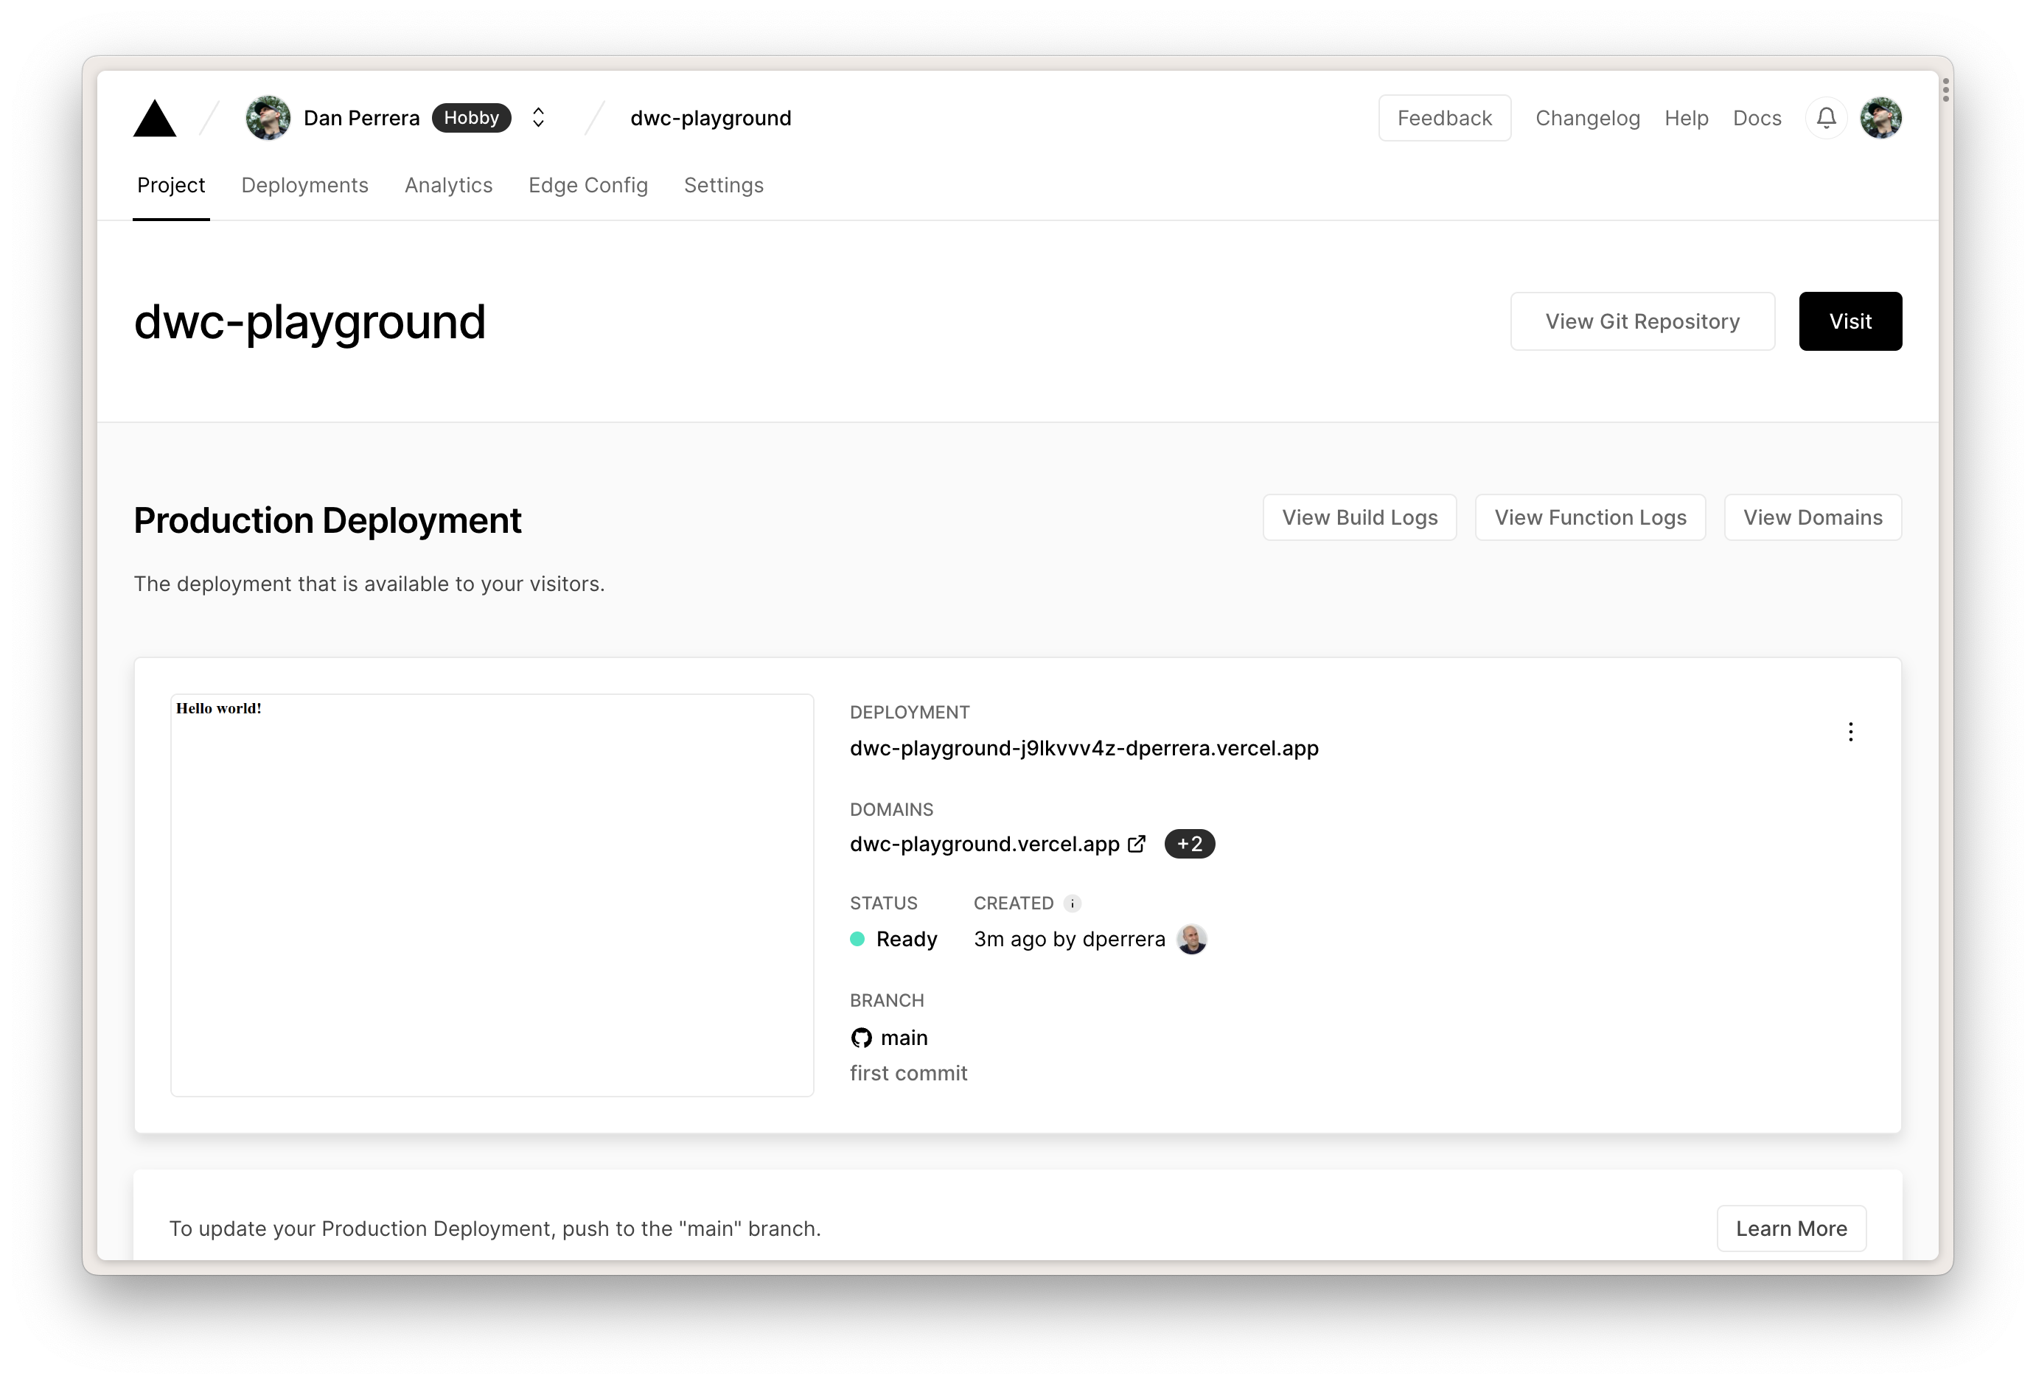Screen dimensions: 2036x1384
Task: Click Dan Perrera's team avatar
Action: 268,117
